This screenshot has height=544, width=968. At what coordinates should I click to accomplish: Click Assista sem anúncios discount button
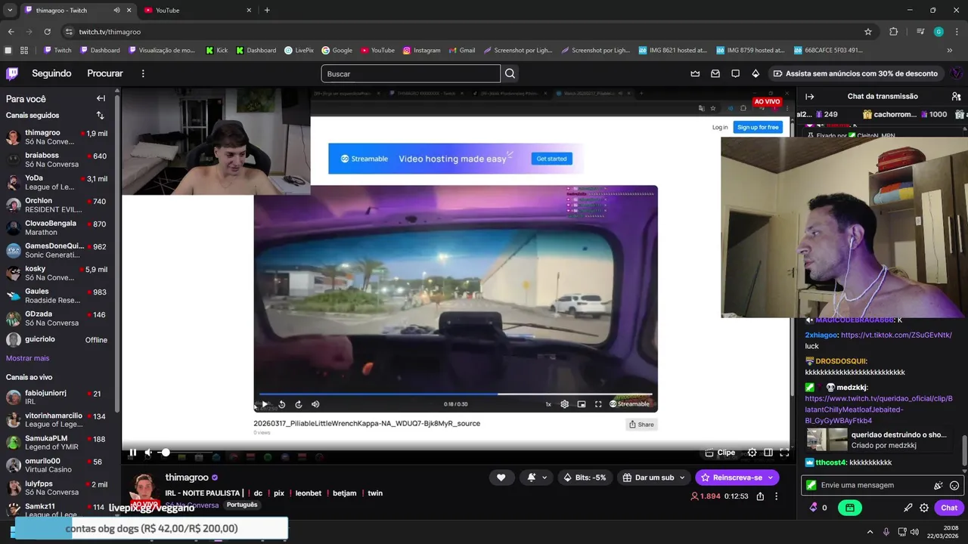tap(855, 73)
